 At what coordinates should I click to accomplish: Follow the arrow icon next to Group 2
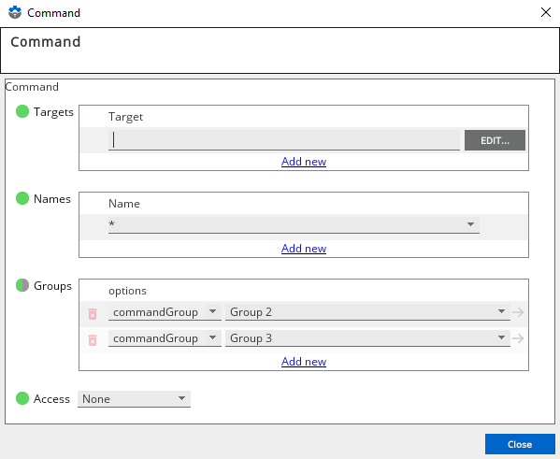tap(518, 312)
